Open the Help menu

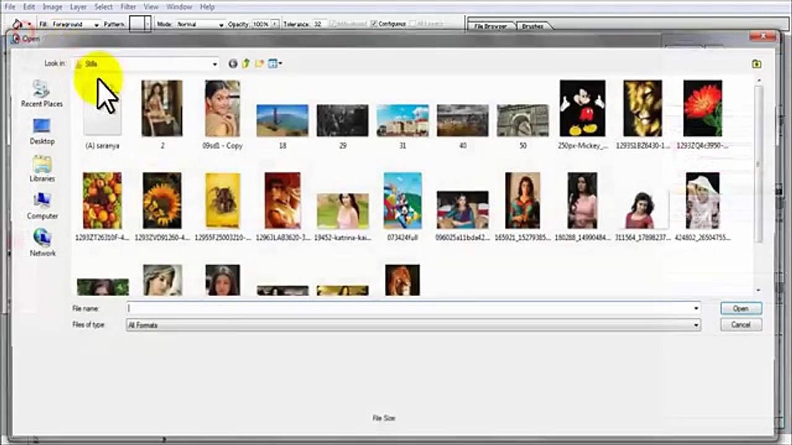click(207, 7)
